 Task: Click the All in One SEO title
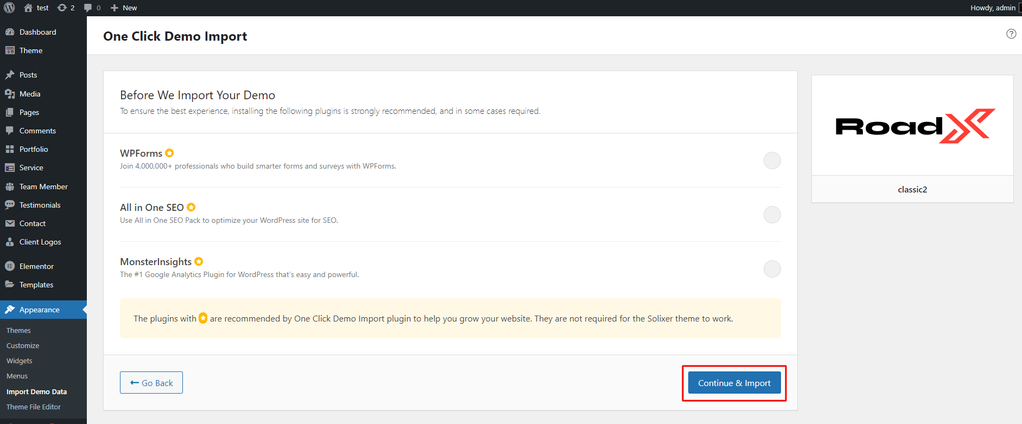[152, 208]
